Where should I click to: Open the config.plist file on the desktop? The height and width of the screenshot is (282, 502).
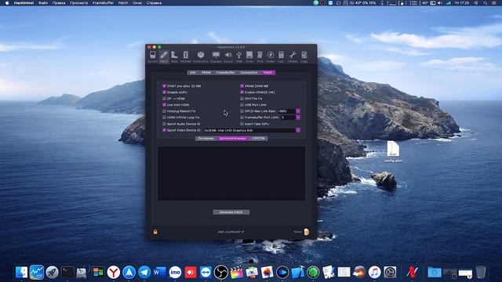393,151
